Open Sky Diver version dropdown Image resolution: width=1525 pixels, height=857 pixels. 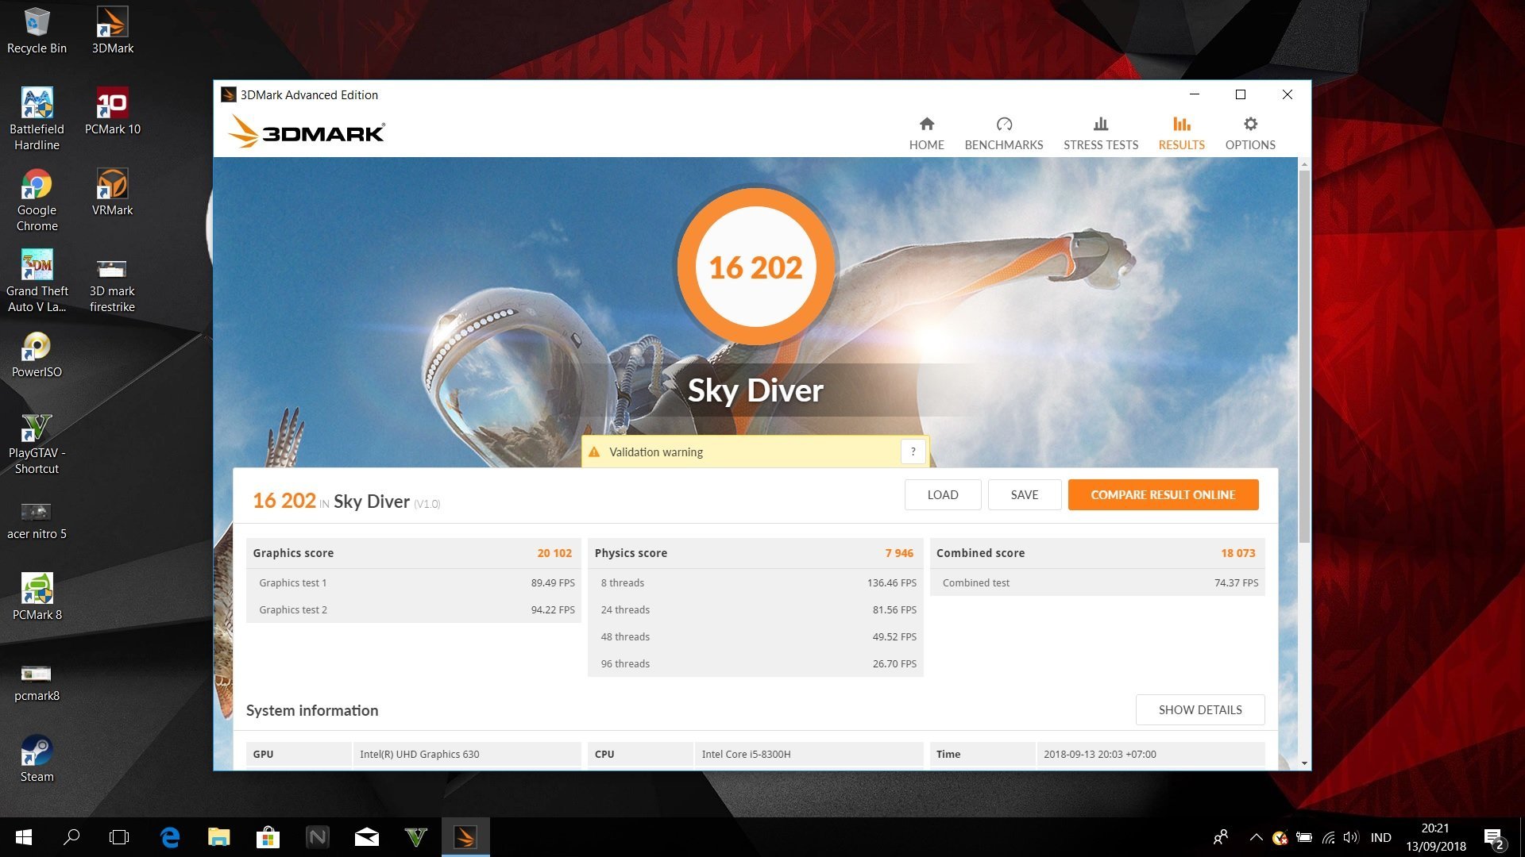[x=427, y=502]
